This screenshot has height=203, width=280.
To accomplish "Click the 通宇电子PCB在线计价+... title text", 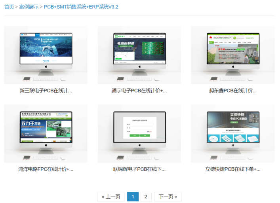I will (139, 91).
